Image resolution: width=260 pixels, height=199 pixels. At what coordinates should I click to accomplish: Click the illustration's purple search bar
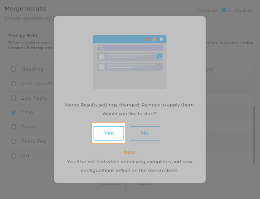coord(130,48)
